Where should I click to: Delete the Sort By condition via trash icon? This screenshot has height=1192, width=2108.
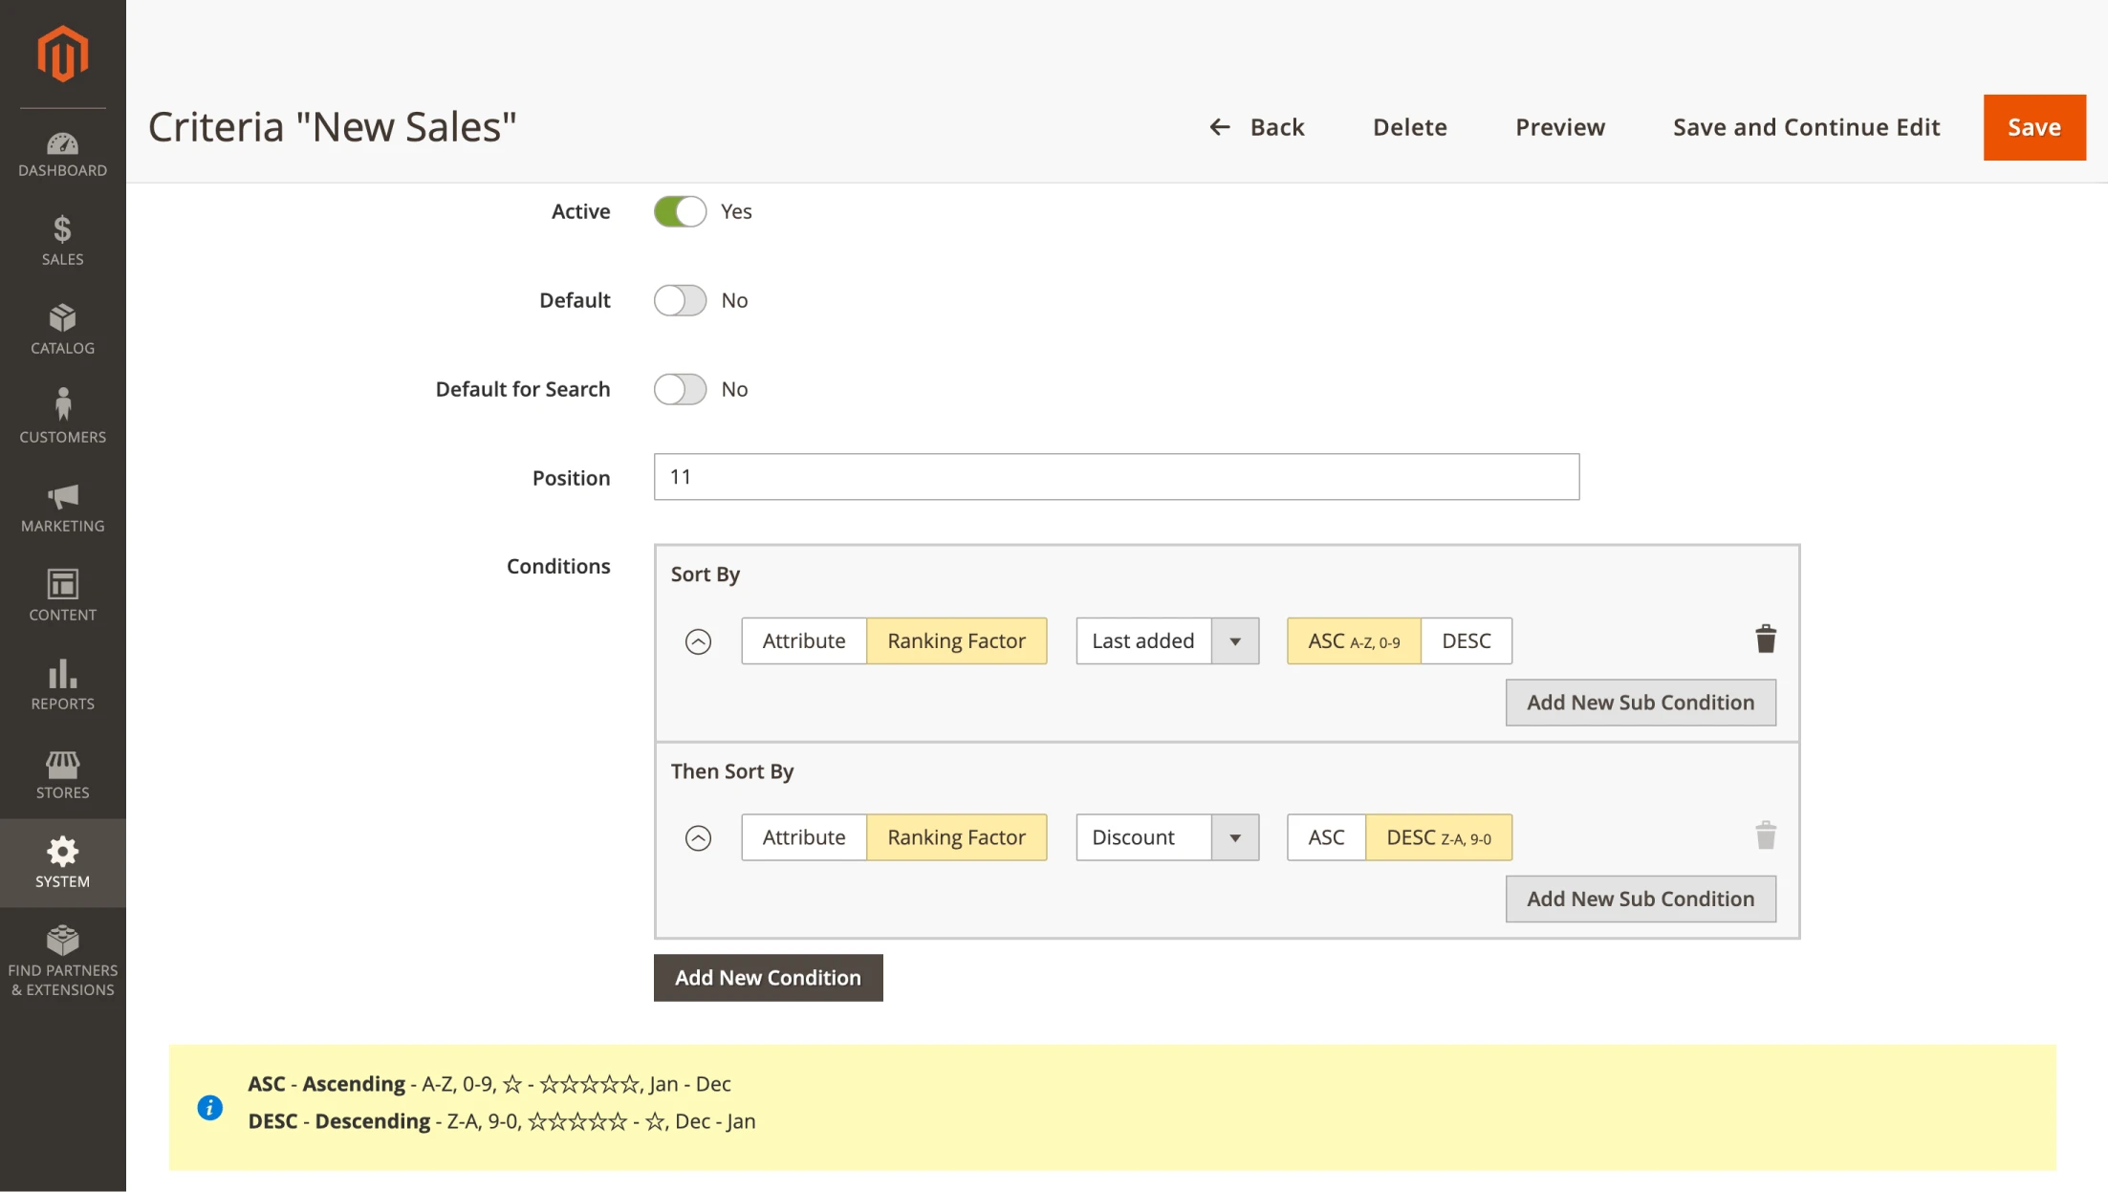pos(1765,639)
